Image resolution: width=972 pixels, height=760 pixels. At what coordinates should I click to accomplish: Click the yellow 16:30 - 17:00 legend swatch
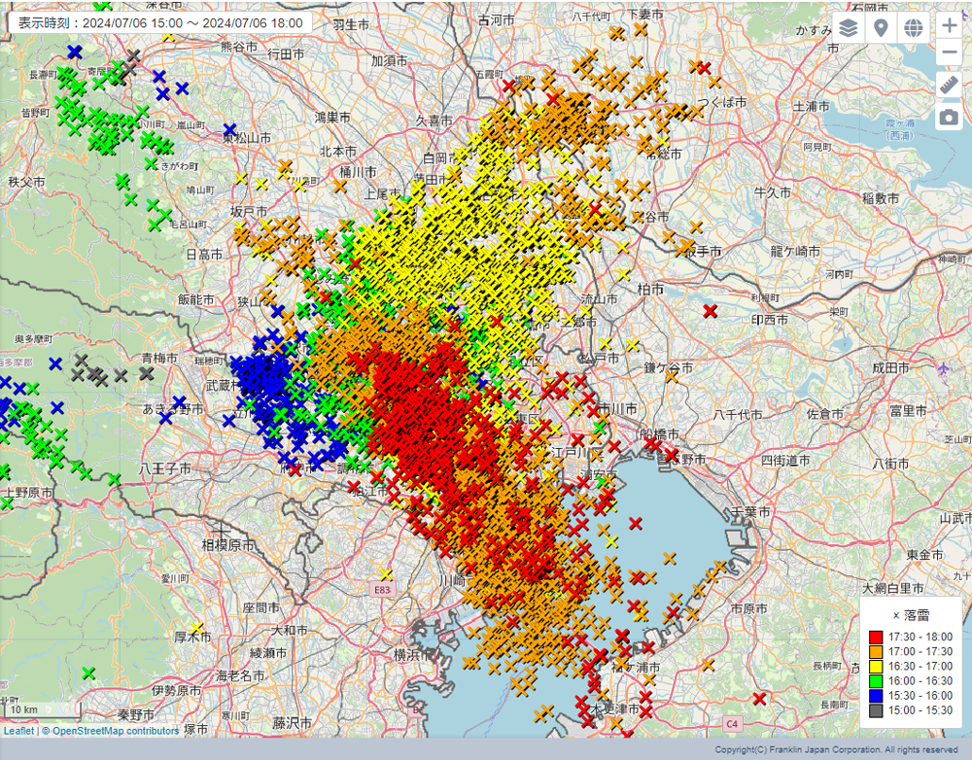click(x=876, y=667)
